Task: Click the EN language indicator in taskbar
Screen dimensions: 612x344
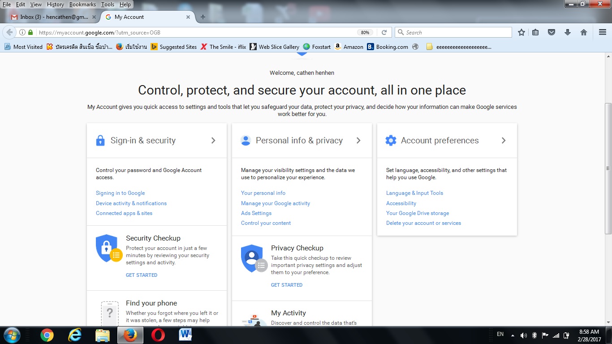Action: pyautogui.click(x=500, y=335)
